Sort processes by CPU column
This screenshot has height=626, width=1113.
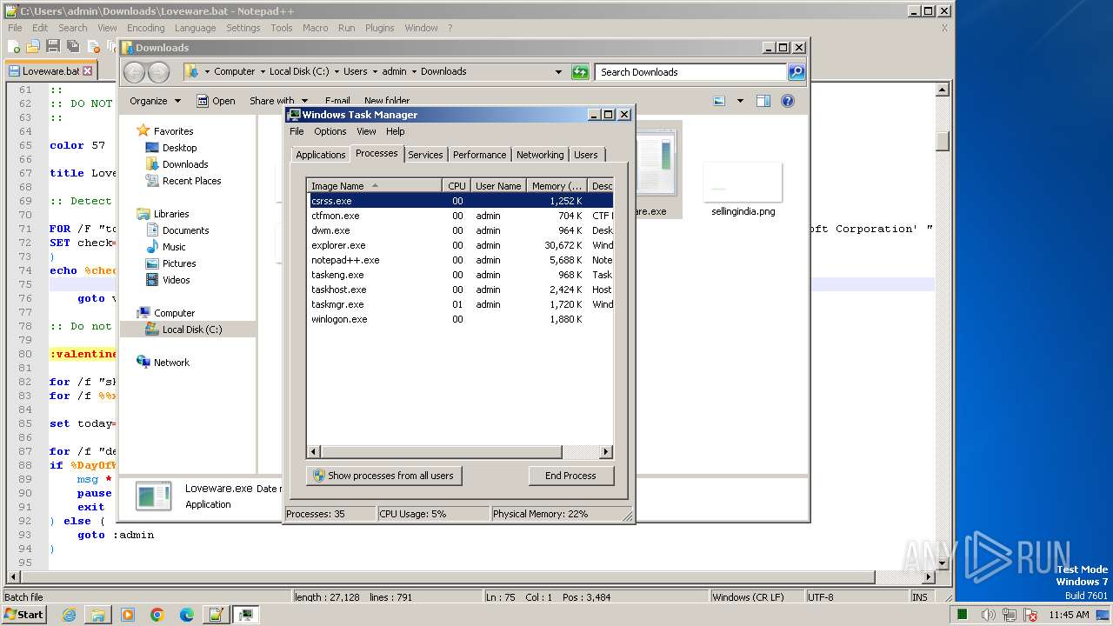pos(457,186)
